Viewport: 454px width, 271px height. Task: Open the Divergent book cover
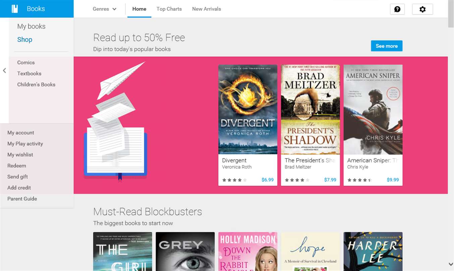248,109
